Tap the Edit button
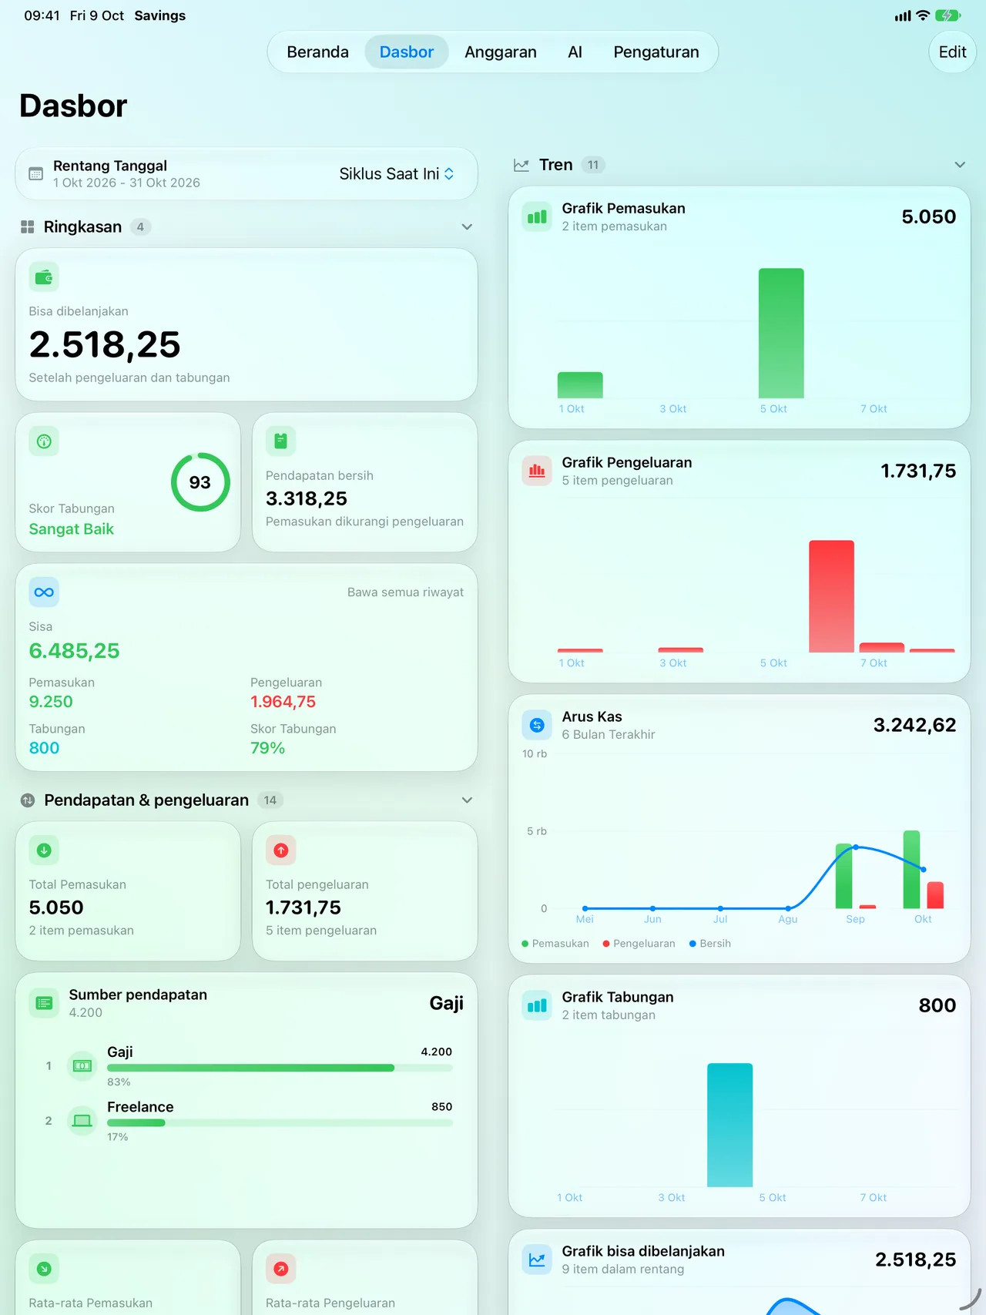This screenshot has height=1315, width=986. 953,52
